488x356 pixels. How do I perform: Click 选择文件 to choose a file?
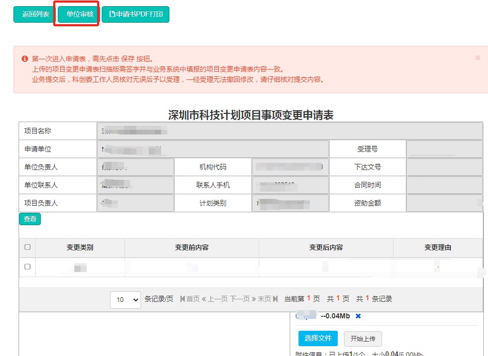click(318, 338)
